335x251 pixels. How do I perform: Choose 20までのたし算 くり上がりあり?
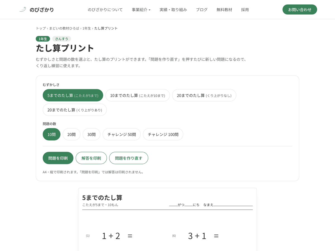click(75, 110)
